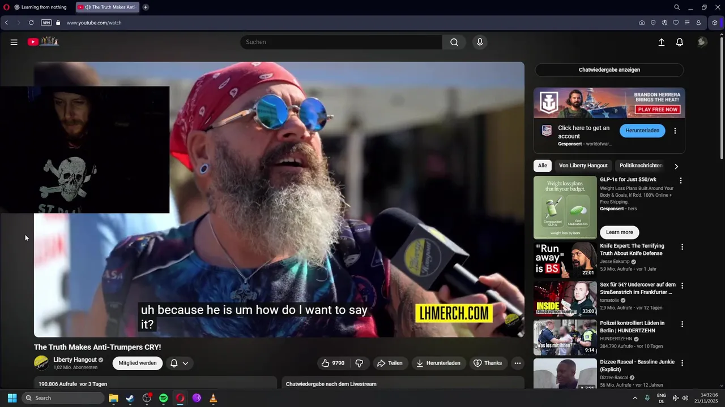Click Learn more on GLP-1s ad
725x407 pixels.
(620, 232)
